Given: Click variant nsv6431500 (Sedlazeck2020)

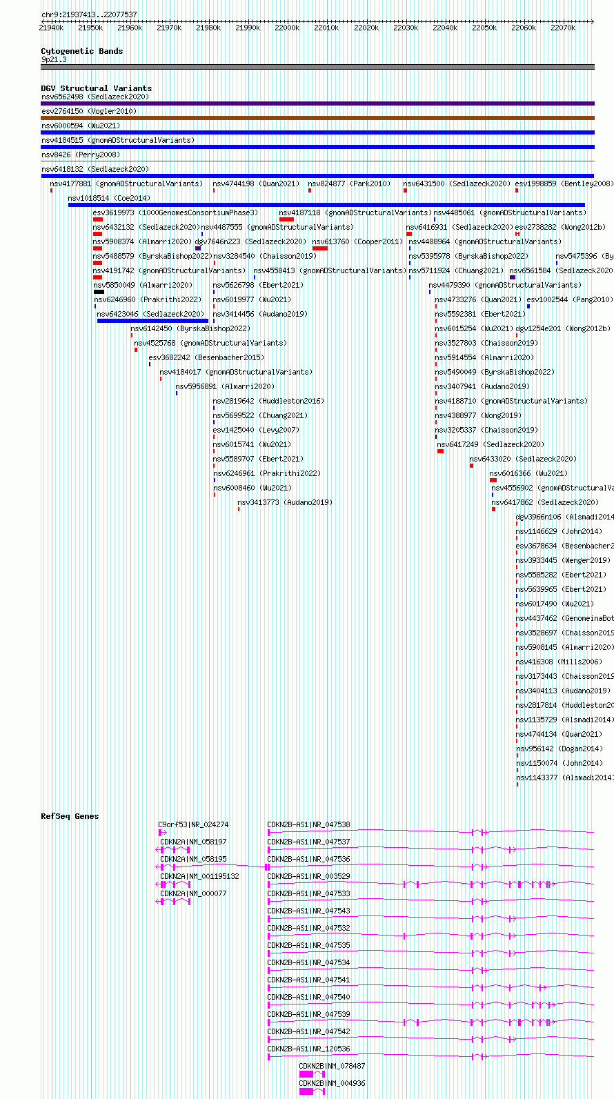Looking at the screenshot, I should (x=457, y=184).
